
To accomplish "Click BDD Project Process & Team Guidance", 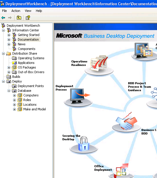I will (140, 87).
